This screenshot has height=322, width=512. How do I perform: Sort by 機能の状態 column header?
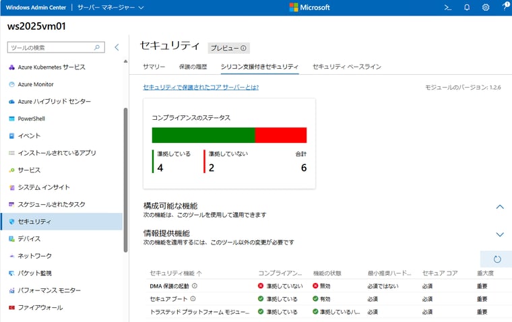point(327,273)
